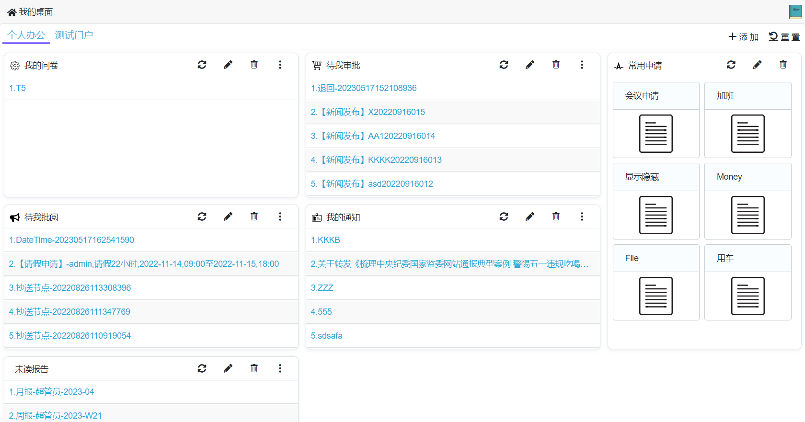Open 抄送节点-20220826113308396
The width and height of the screenshot is (805, 422).
tap(70, 288)
